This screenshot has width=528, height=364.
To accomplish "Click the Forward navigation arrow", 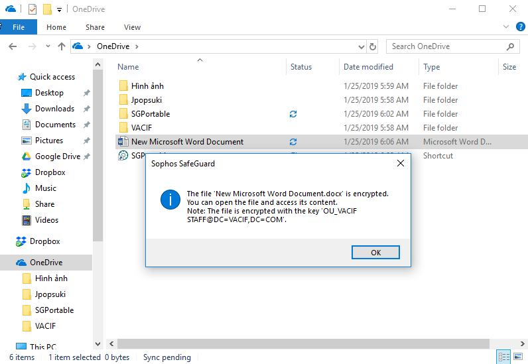I will [33, 46].
